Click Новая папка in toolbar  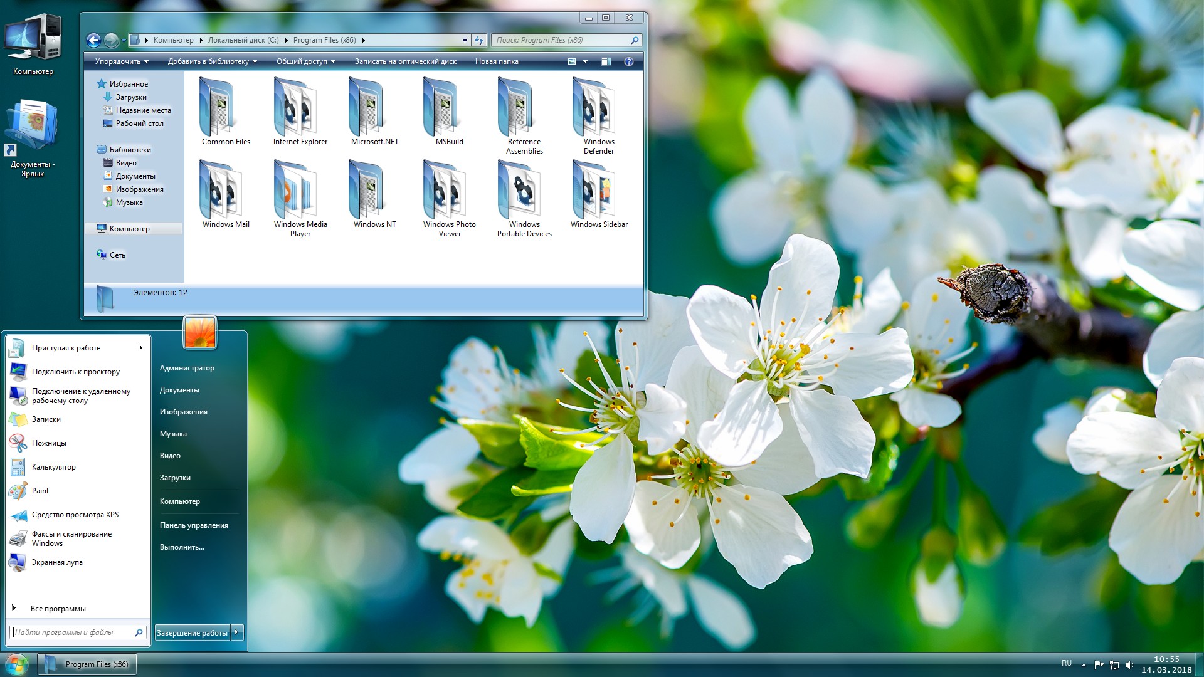(x=497, y=61)
